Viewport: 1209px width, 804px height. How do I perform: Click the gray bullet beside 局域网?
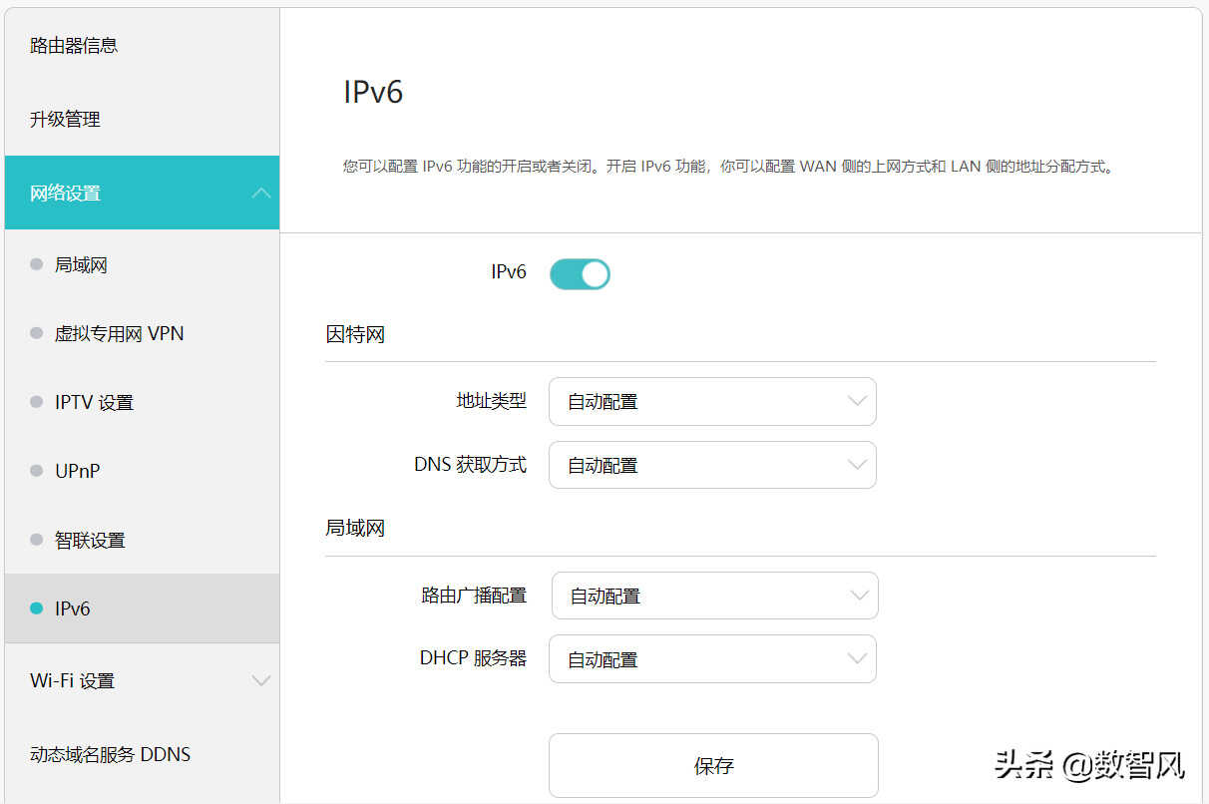tap(37, 265)
